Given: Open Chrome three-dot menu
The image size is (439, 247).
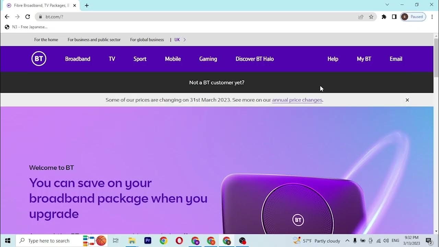Looking at the screenshot, I should point(432,16).
